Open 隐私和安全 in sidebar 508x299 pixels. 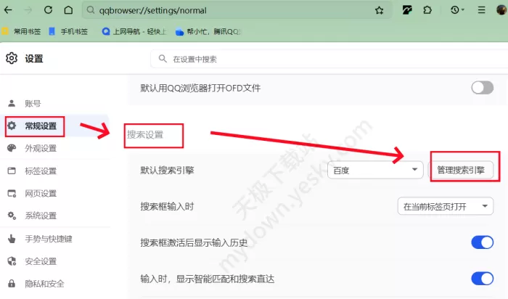coord(36,284)
